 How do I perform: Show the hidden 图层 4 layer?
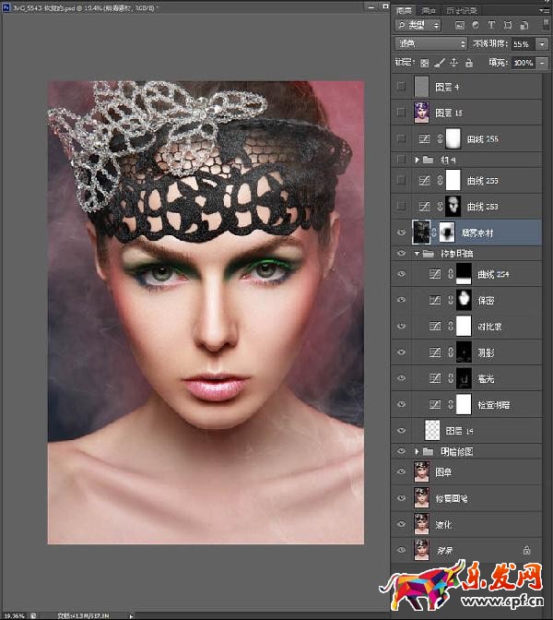pos(400,87)
